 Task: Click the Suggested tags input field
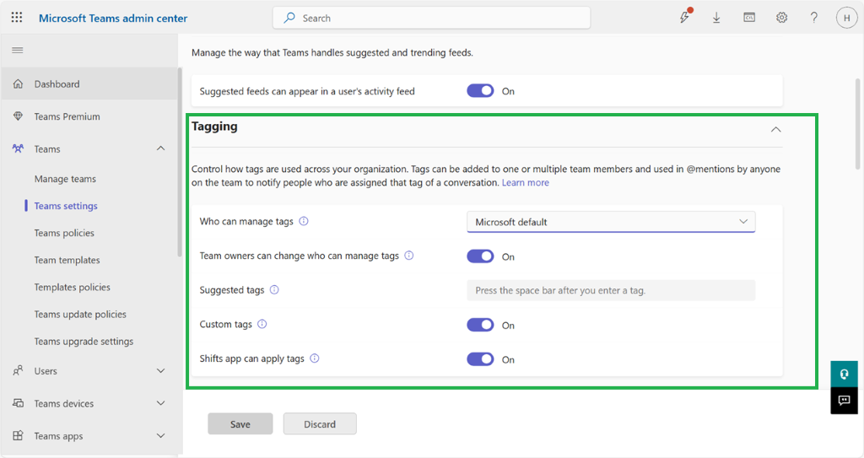pyautogui.click(x=611, y=290)
